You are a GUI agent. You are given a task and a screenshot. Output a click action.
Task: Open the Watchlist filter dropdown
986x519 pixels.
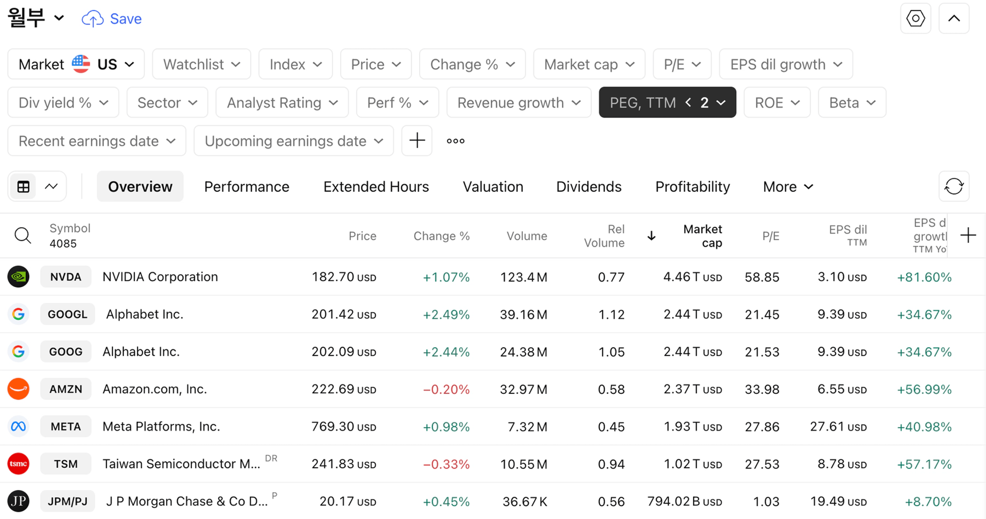[202, 64]
